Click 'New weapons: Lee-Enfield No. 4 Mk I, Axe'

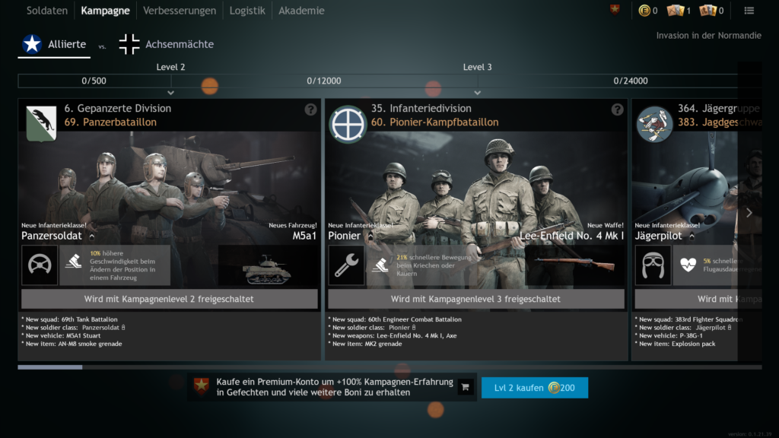(393, 335)
